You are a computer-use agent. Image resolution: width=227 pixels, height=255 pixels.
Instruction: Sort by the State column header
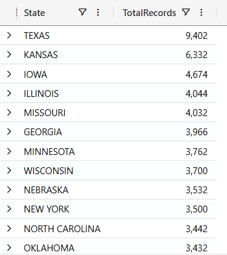(x=35, y=13)
